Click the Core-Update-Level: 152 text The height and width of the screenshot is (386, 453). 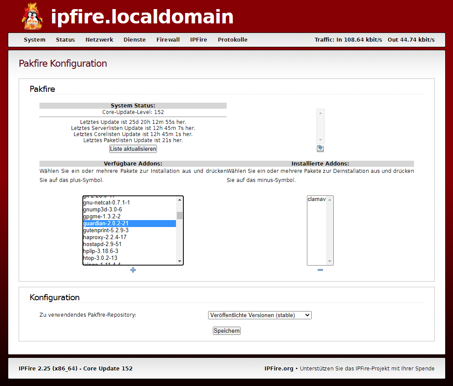(x=133, y=112)
